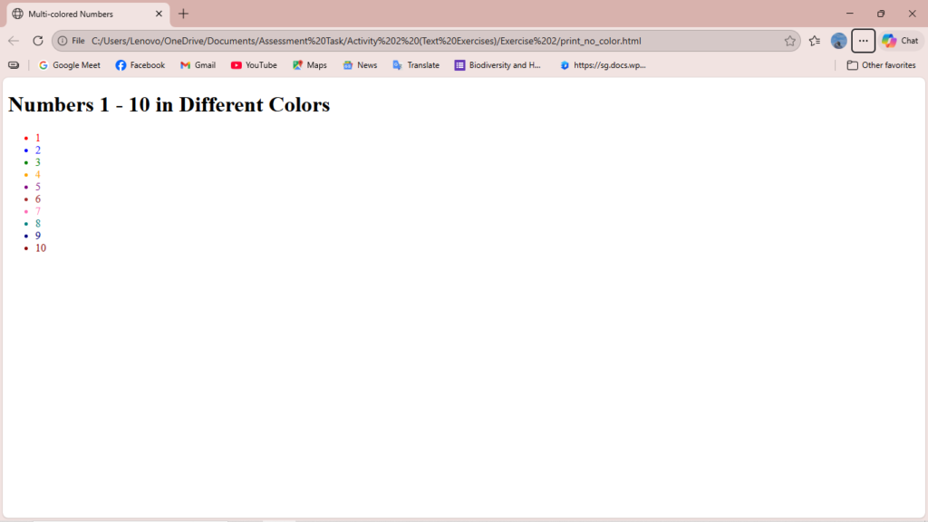The width and height of the screenshot is (928, 522).
Task: Open the Translate bookmark
Action: click(415, 65)
